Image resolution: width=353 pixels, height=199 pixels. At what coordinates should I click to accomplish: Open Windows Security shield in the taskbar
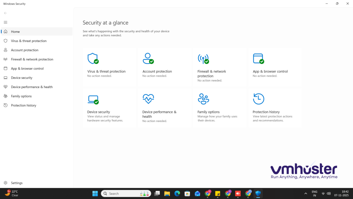(258, 193)
